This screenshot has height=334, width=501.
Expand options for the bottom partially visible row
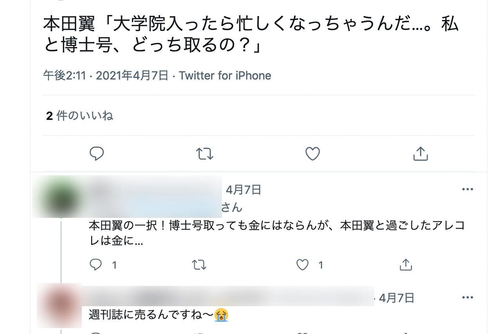point(467,297)
